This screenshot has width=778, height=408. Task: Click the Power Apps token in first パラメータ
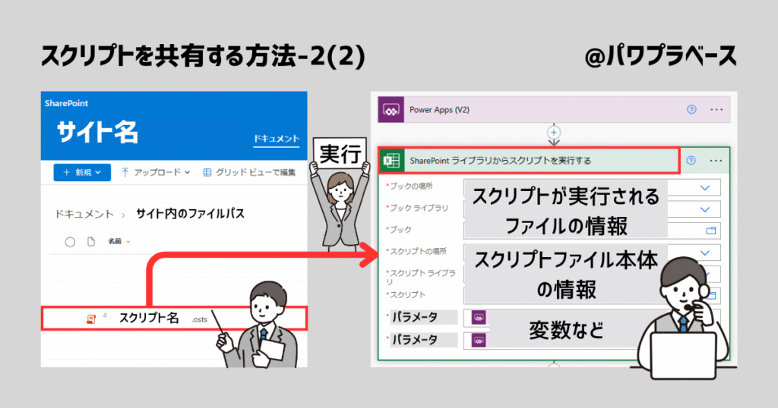[479, 317]
